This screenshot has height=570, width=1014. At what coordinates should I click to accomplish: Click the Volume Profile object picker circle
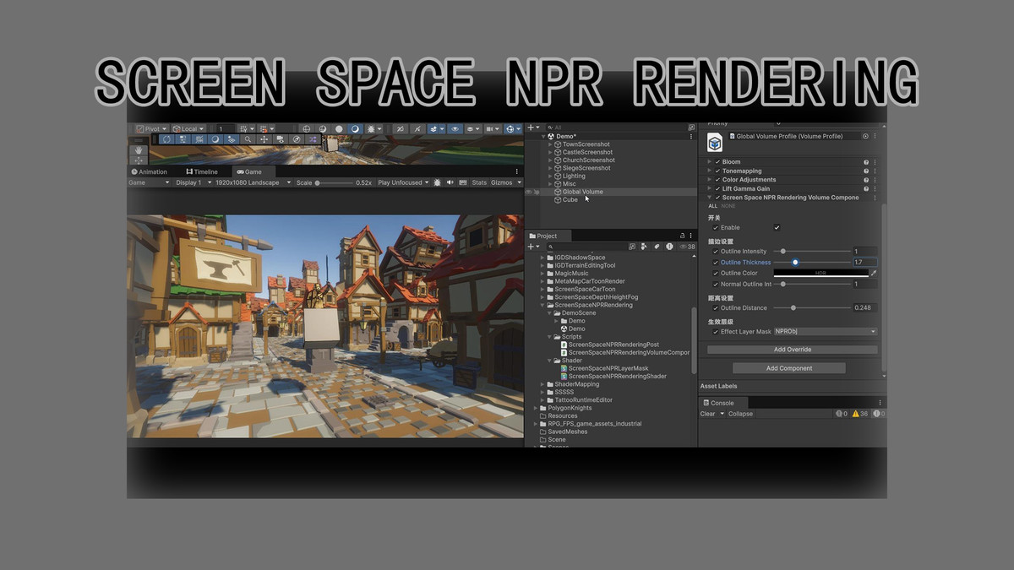tap(865, 136)
